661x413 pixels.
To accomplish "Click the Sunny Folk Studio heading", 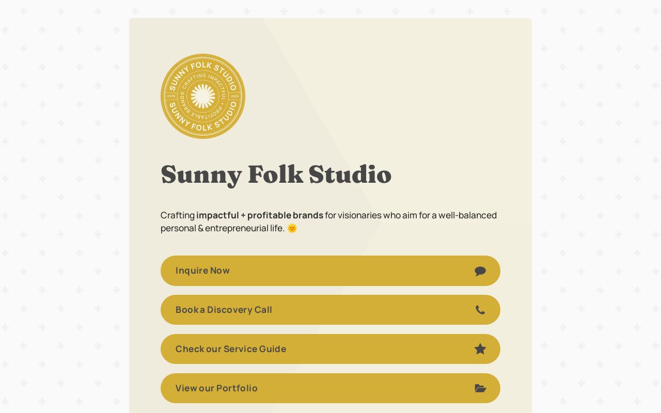I will (x=276, y=174).
